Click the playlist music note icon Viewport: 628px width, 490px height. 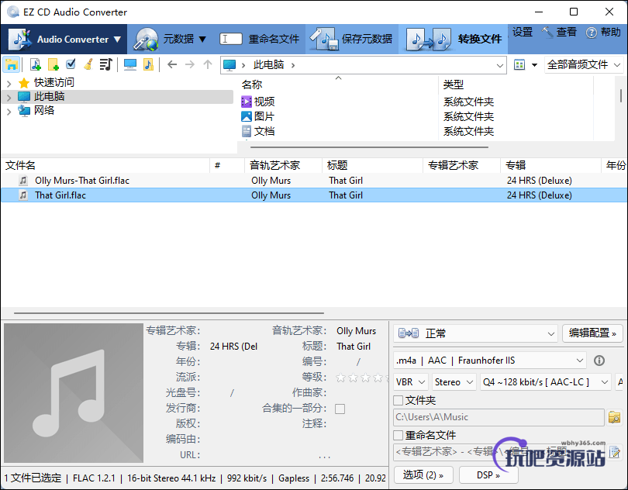click(x=106, y=64)
